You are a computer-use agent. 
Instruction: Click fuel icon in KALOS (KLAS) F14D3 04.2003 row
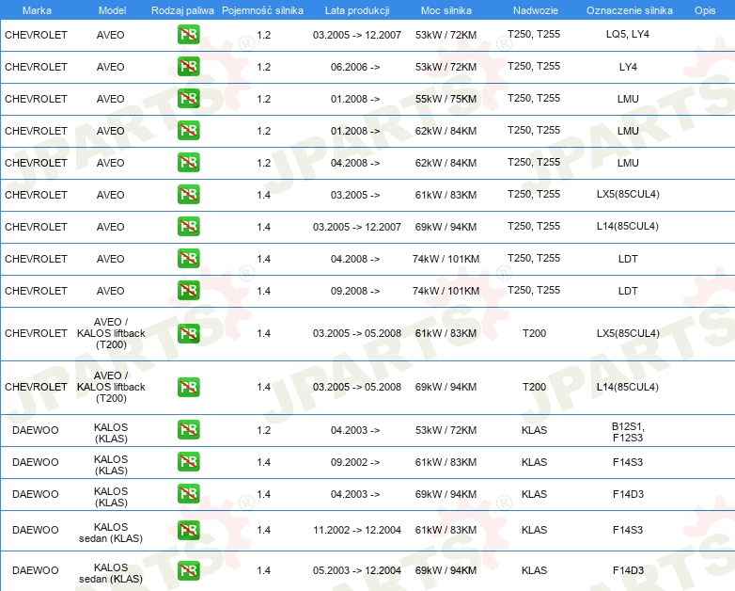188,493
